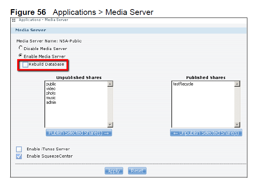Click the Applications grid icon in title bar
This screenshot has height=182, width=255.
click(x=14, y=20)
